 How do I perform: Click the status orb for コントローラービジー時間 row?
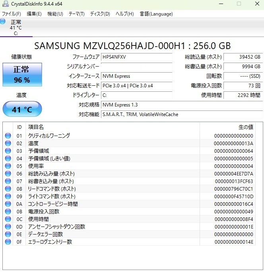coord(8,204)
